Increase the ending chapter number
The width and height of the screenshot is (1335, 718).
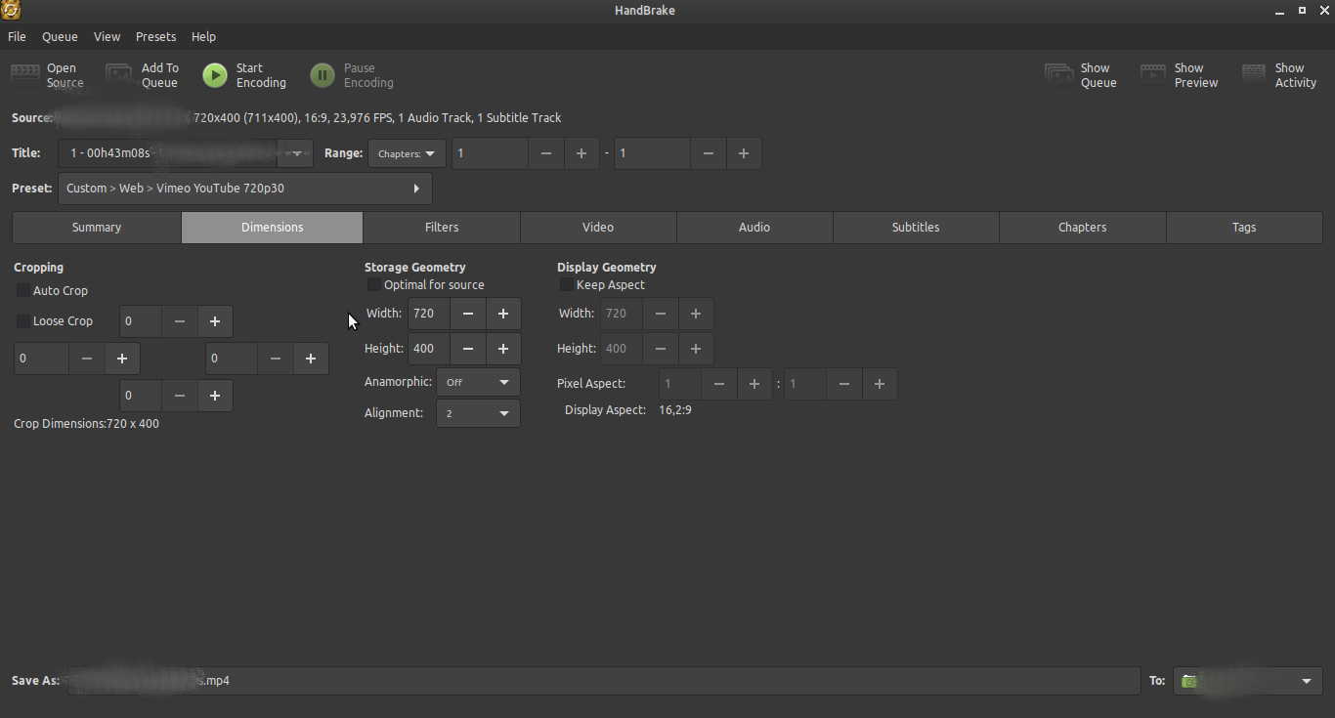tap(744, 153)
